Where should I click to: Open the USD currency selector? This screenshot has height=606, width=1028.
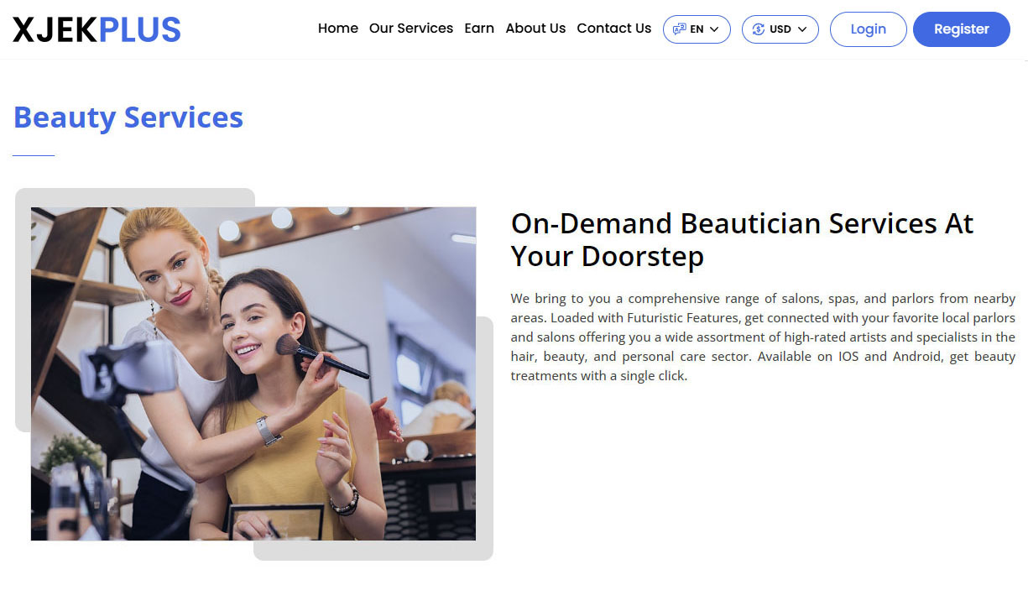780,29
